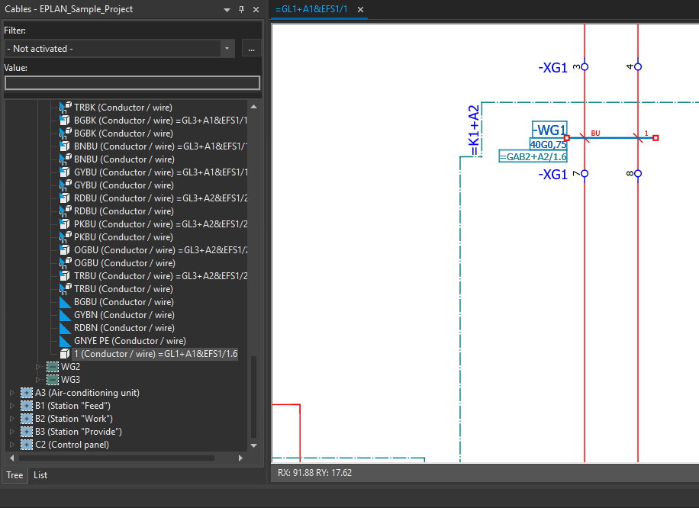
Task: Click the GYBN conductor/wire icon
Action: (x=65, y=314)
